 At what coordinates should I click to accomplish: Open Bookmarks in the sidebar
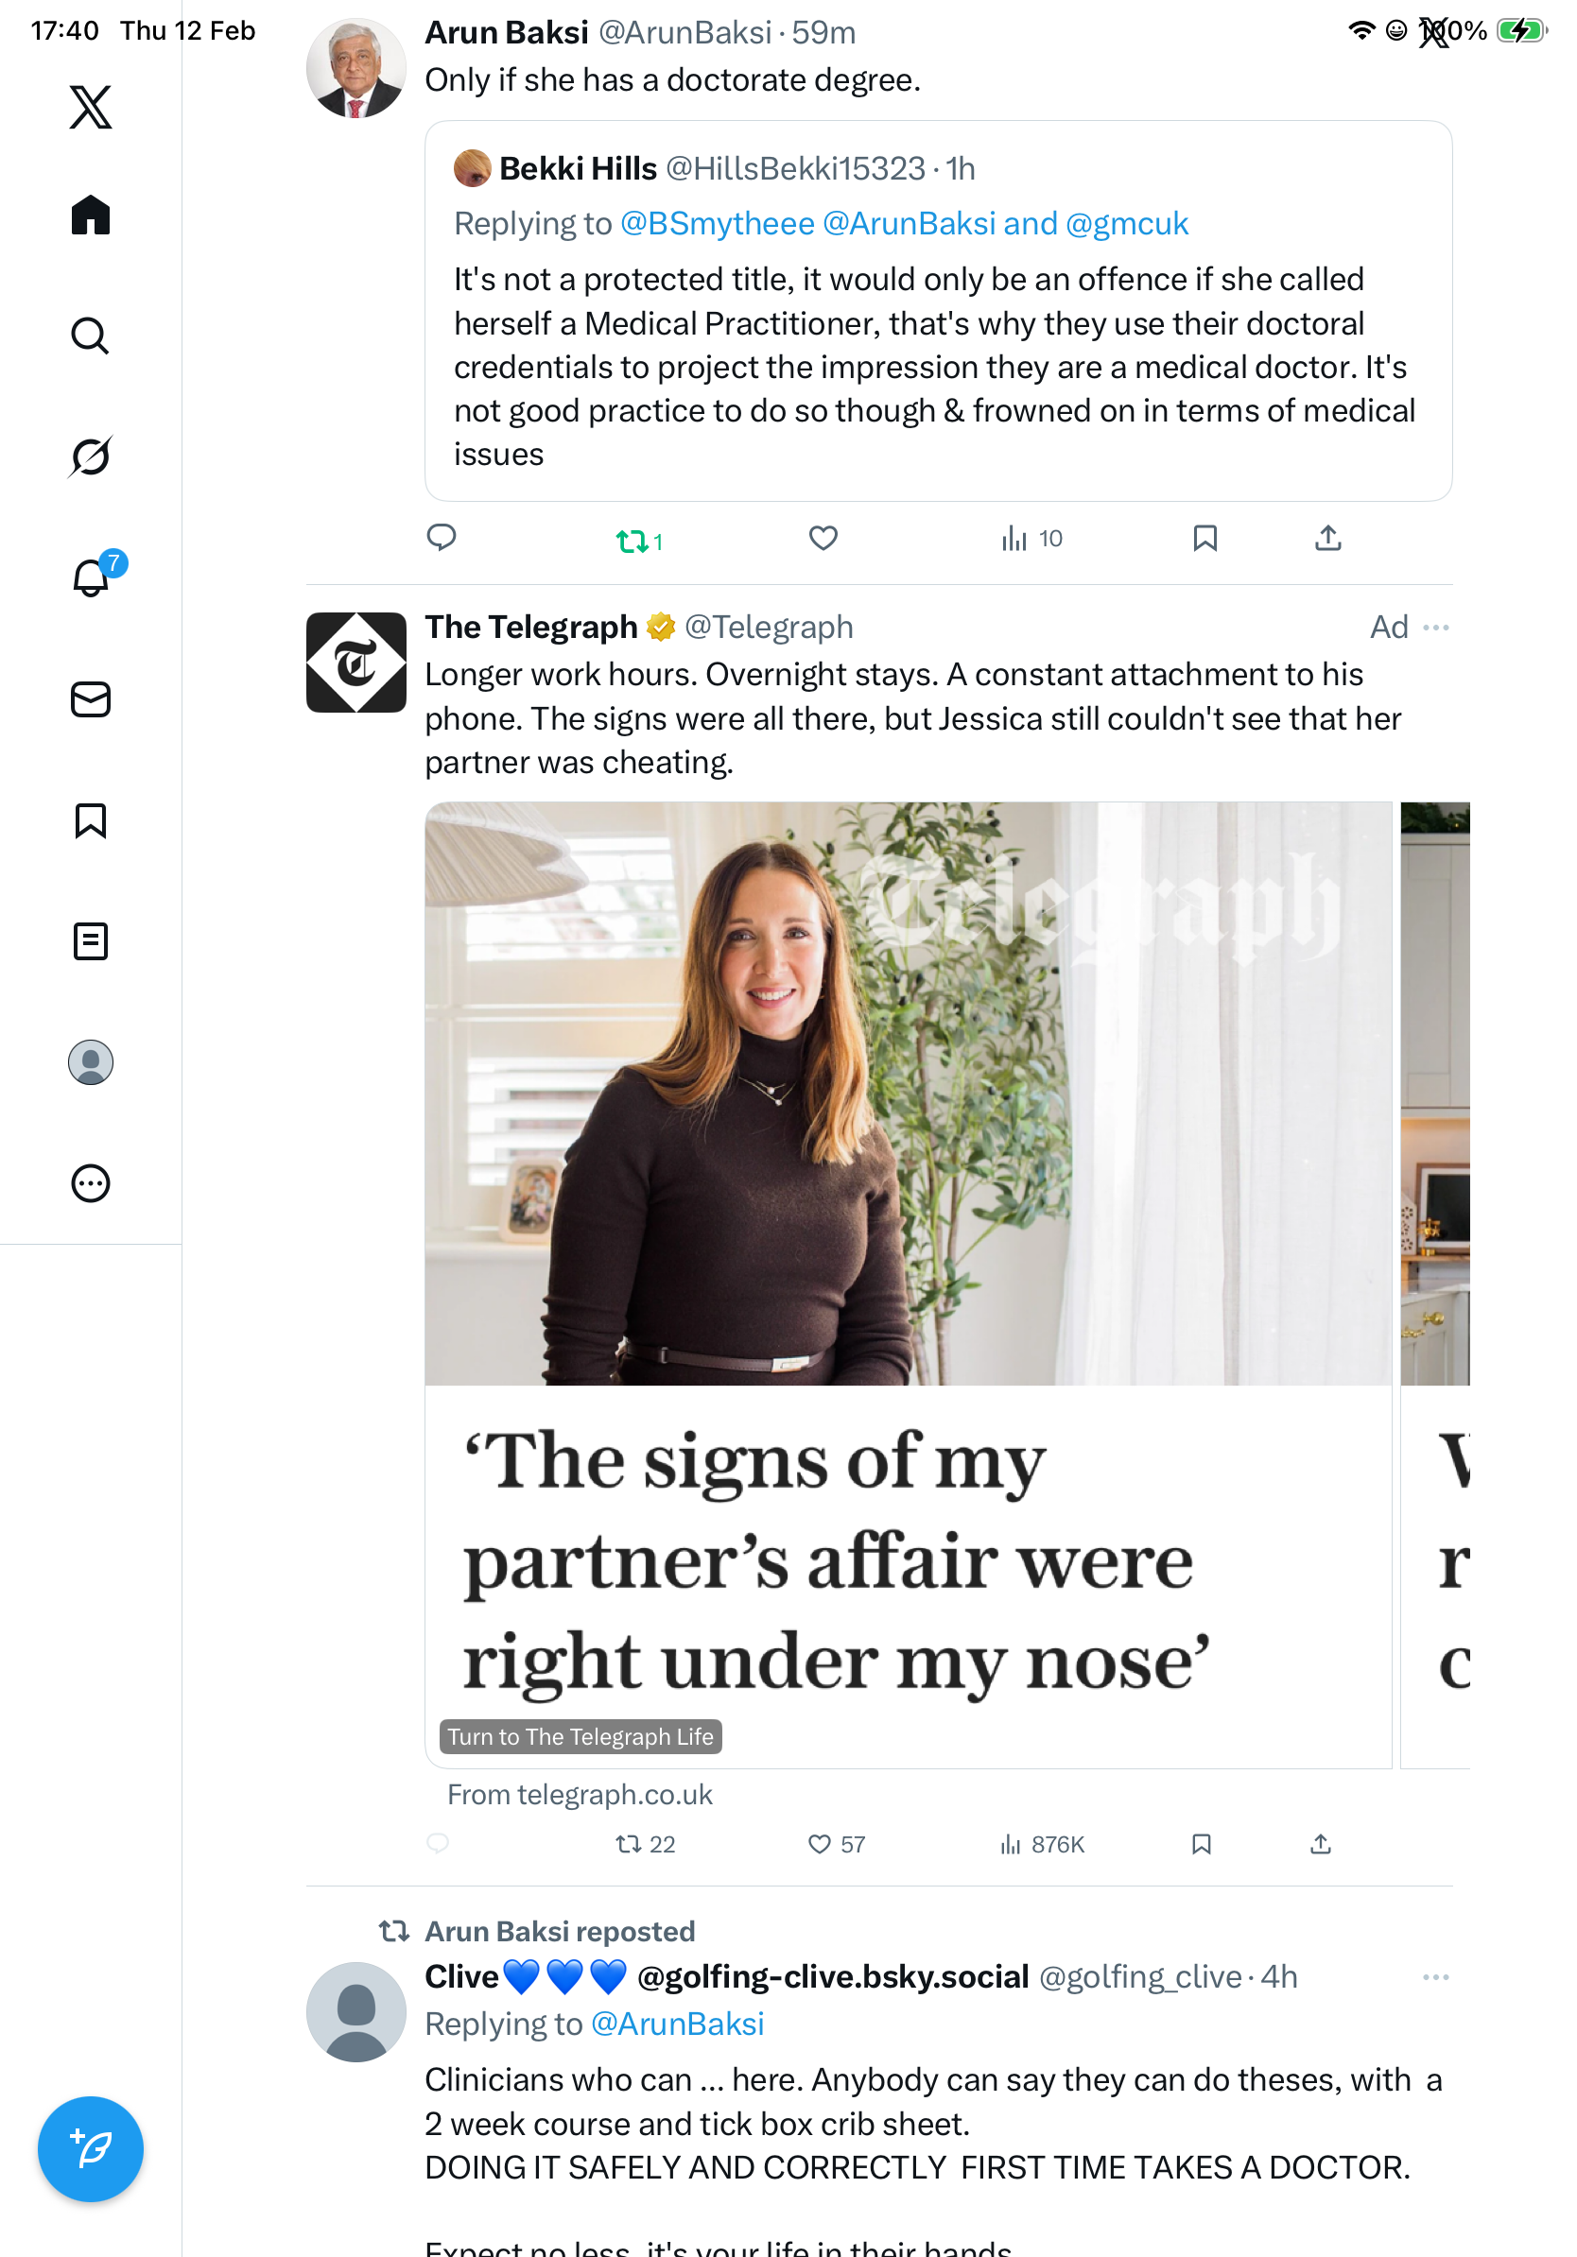point(91,819)
